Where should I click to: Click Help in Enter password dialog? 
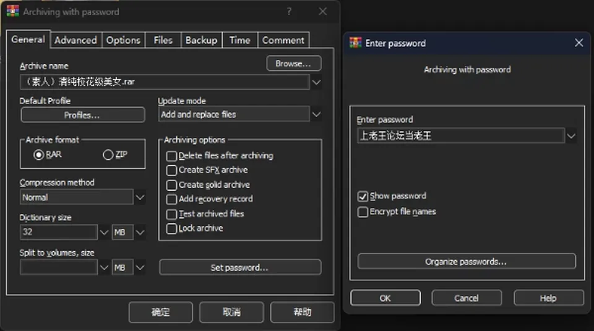pos(549,298)
